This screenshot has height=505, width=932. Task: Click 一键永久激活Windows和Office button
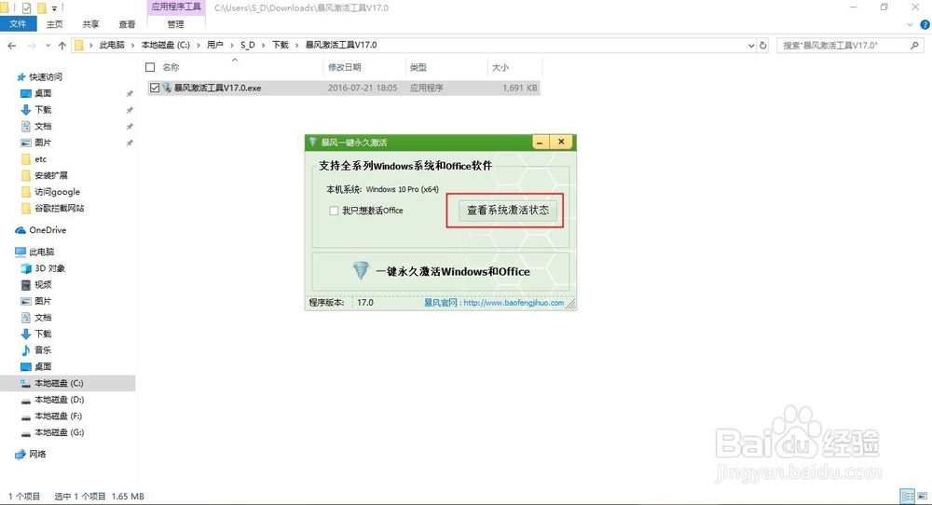[441, 271]
